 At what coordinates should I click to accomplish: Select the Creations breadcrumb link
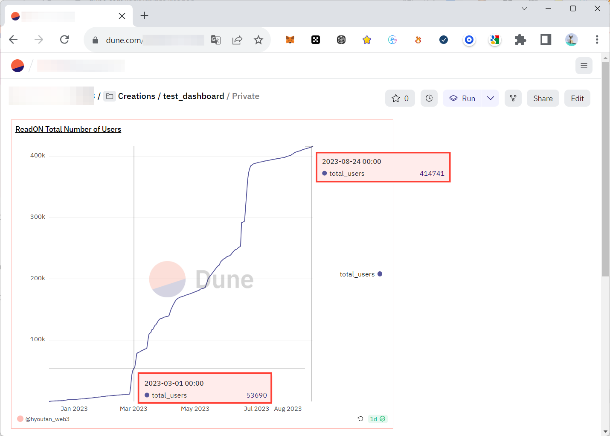coord(137,96)
